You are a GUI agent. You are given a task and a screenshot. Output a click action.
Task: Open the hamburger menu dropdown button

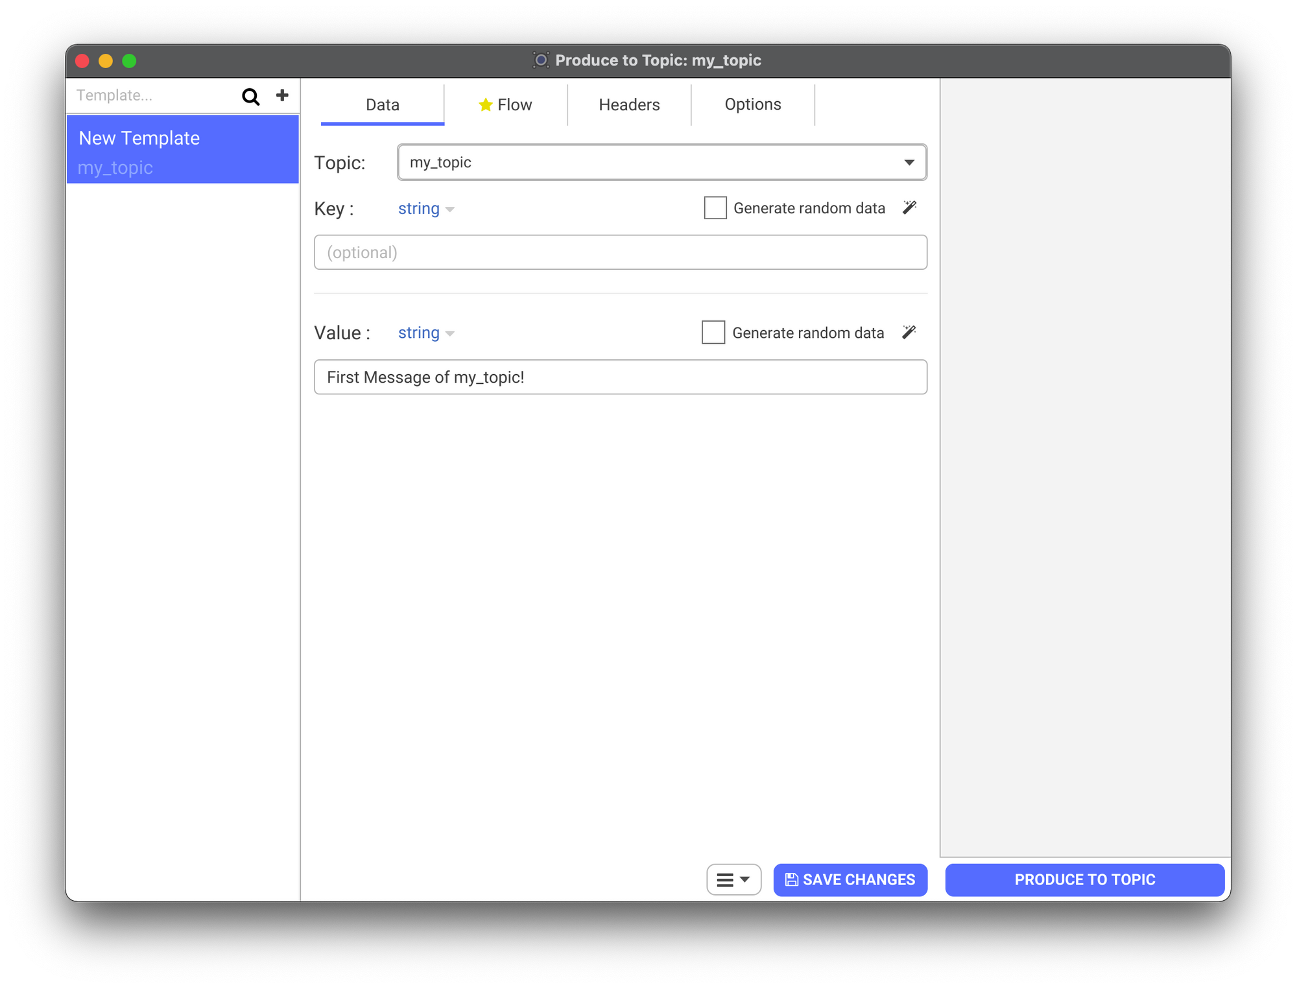coord(733,880)
